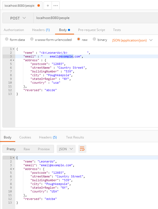Open a new request tab with plus
The height and width of the screenshot is (209, 158).
48,6
